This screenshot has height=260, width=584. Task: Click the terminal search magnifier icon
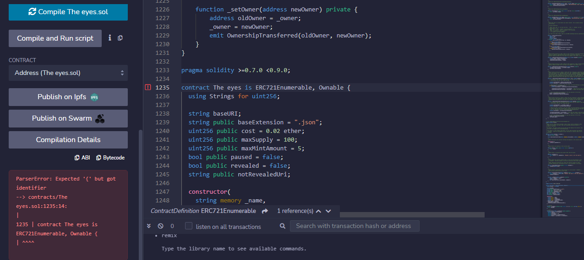point(283,226)
